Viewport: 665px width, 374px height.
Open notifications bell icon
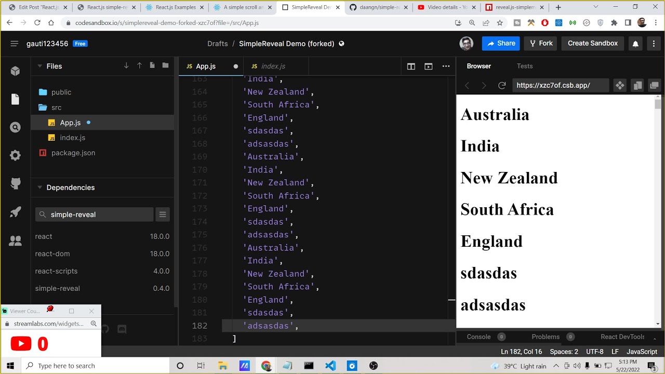point(635,44)
